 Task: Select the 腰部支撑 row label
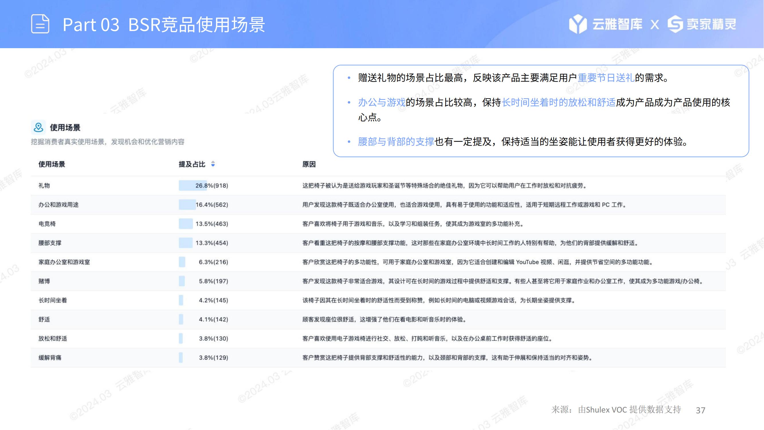coord(50,243)
